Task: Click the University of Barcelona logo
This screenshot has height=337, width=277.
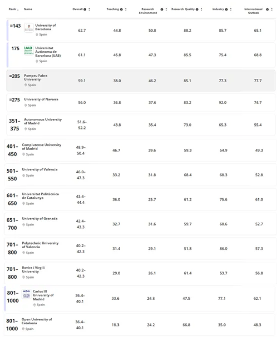Action: 29,28
